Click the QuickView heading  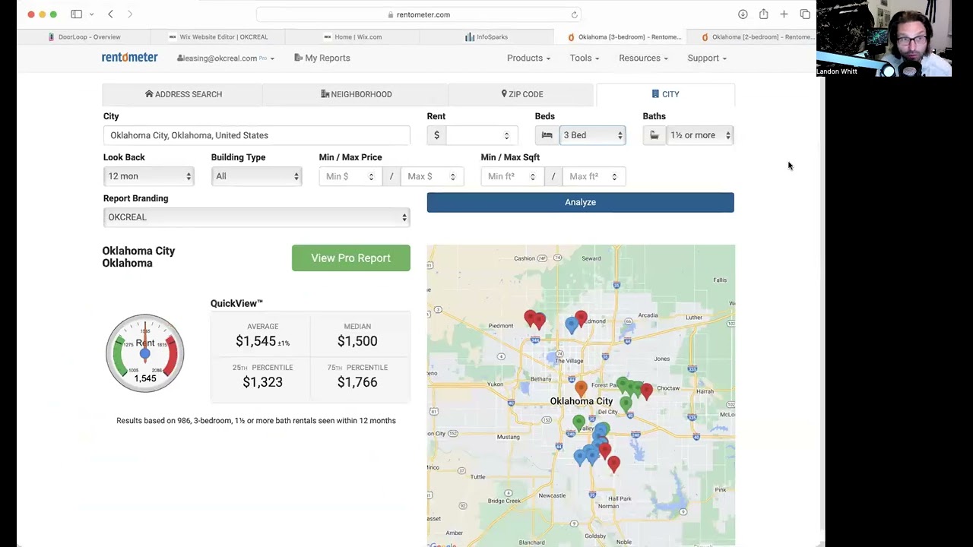(x=236, y=303)
